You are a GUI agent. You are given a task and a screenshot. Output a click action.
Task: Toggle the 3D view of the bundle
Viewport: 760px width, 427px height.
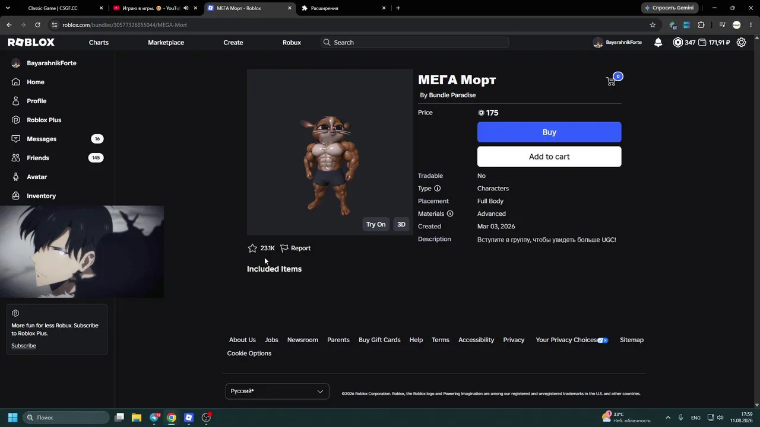(x=401, y=224)
